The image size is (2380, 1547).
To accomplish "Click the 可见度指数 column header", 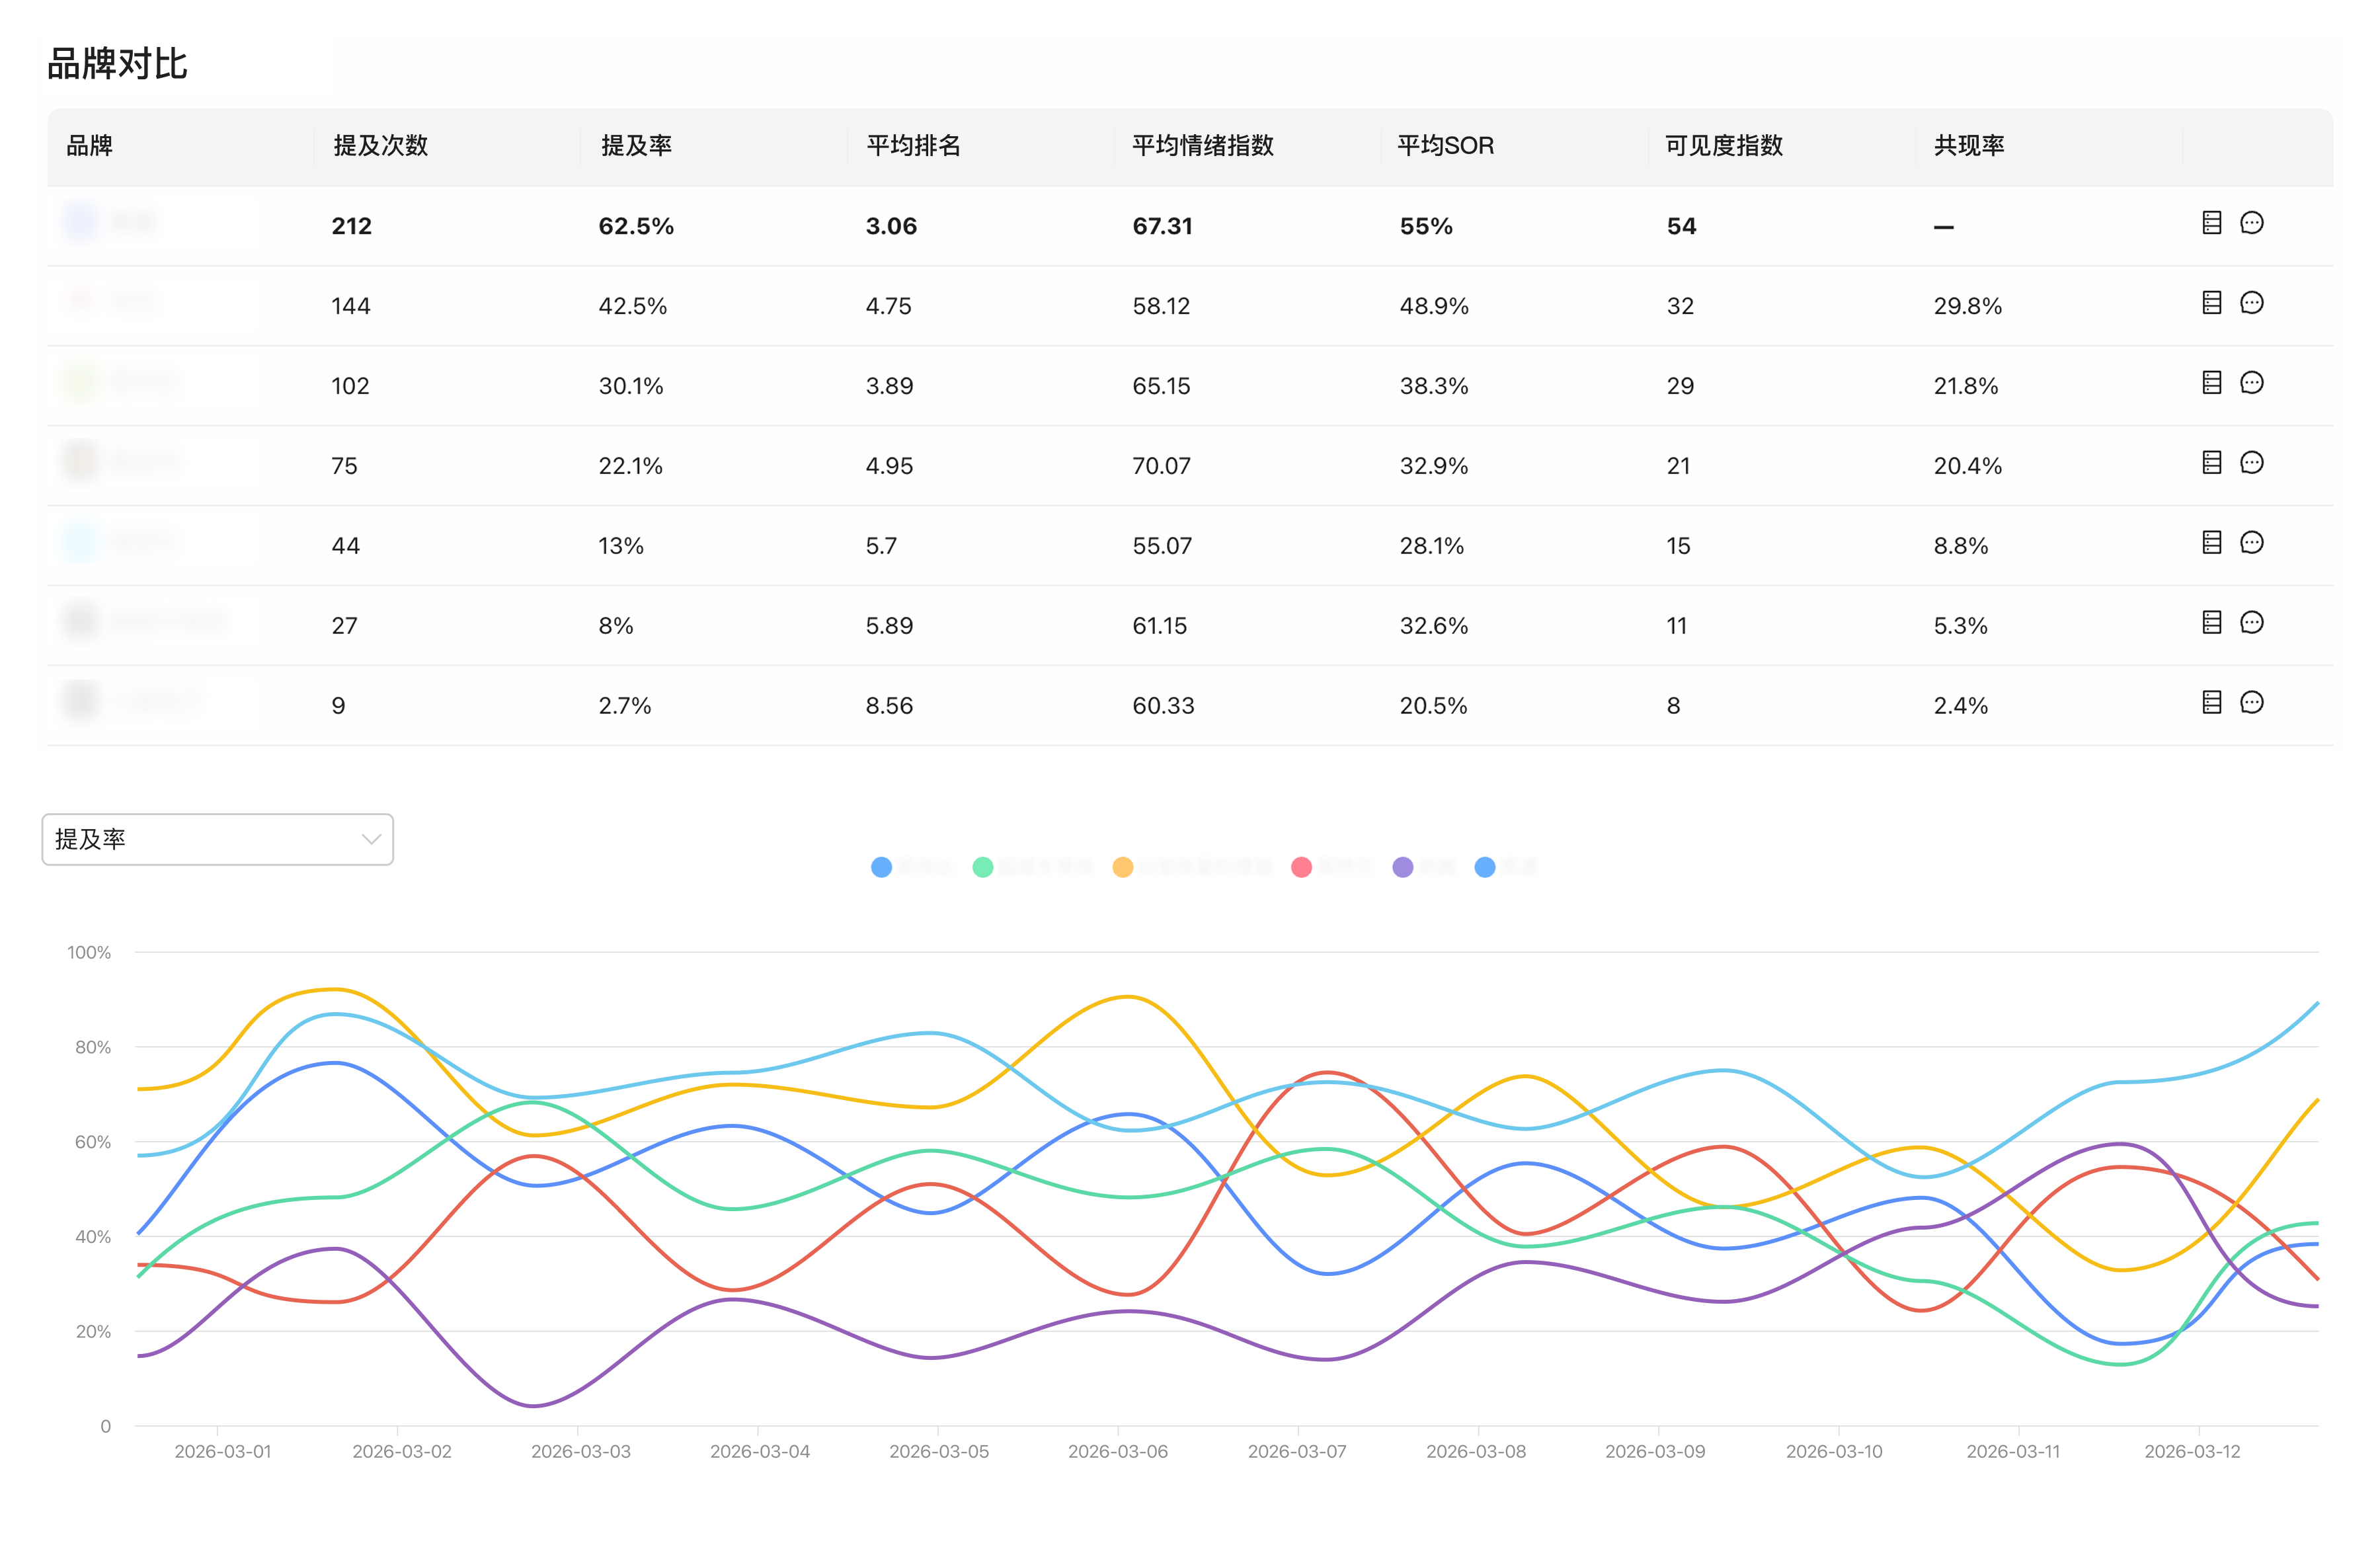I will tap(1723, 146).
